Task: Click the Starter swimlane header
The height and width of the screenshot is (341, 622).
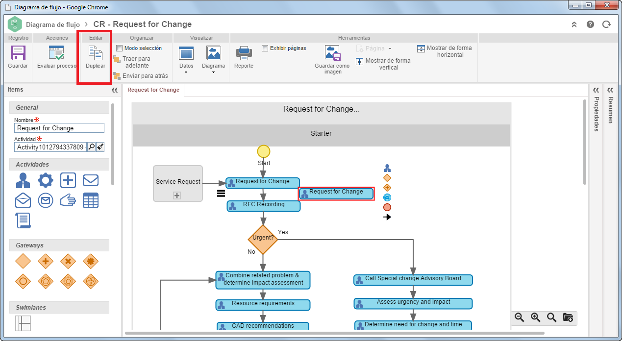Action: pos(322,135)
